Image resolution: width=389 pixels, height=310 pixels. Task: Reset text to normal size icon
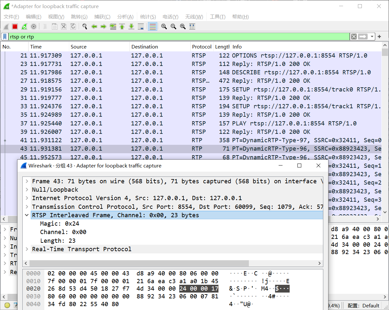point(183,27)
